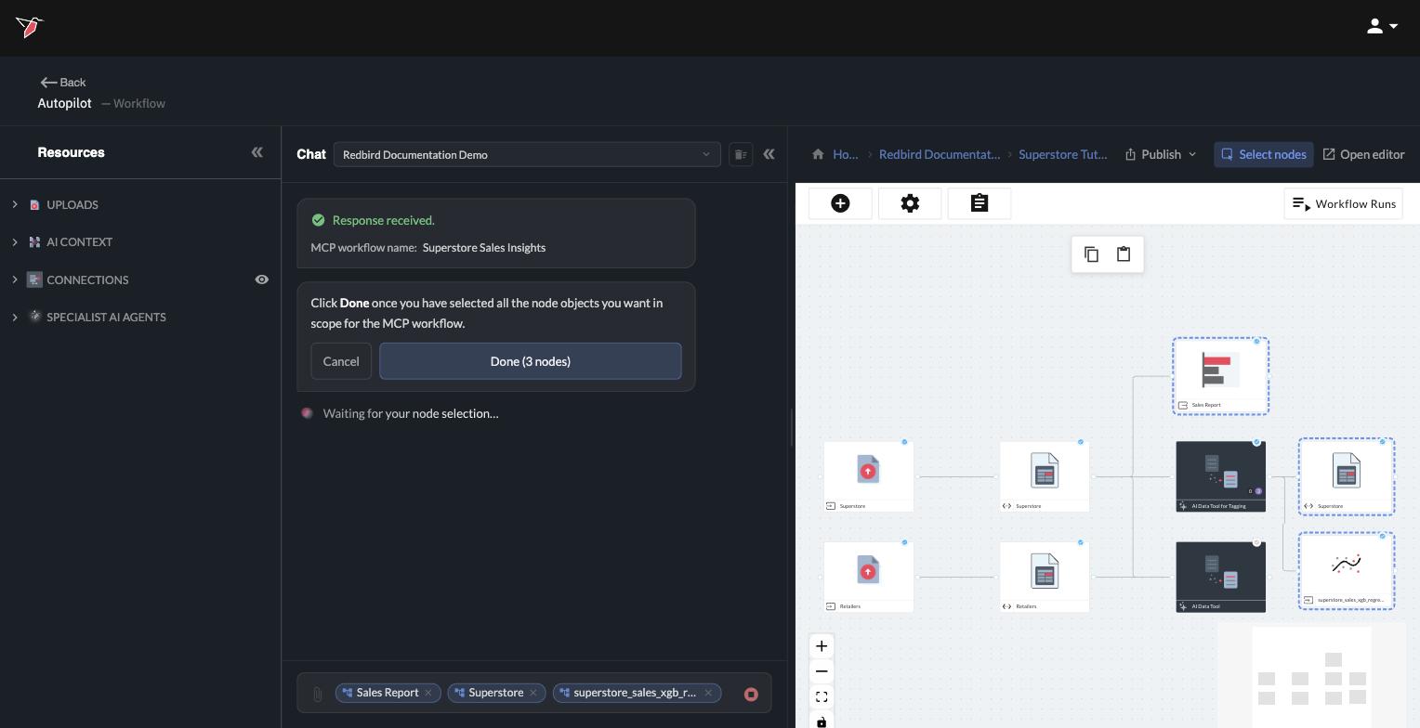Click the CONNECTIONS icon
This screenshot has width=1420, height=728.
coord(35,279)
